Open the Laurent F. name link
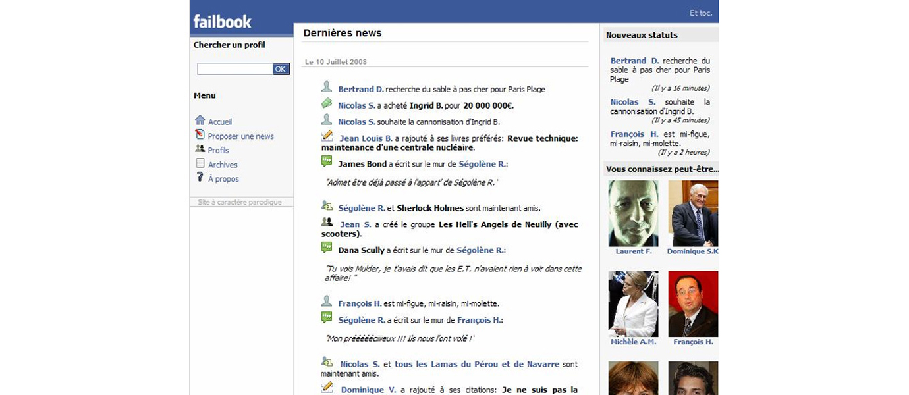The height and width of the screenshot is (395, 909). click(634, 251)
